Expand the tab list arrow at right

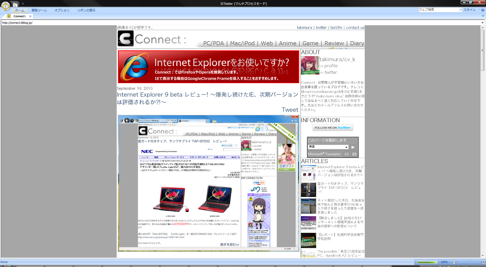[x=483, y=16]
